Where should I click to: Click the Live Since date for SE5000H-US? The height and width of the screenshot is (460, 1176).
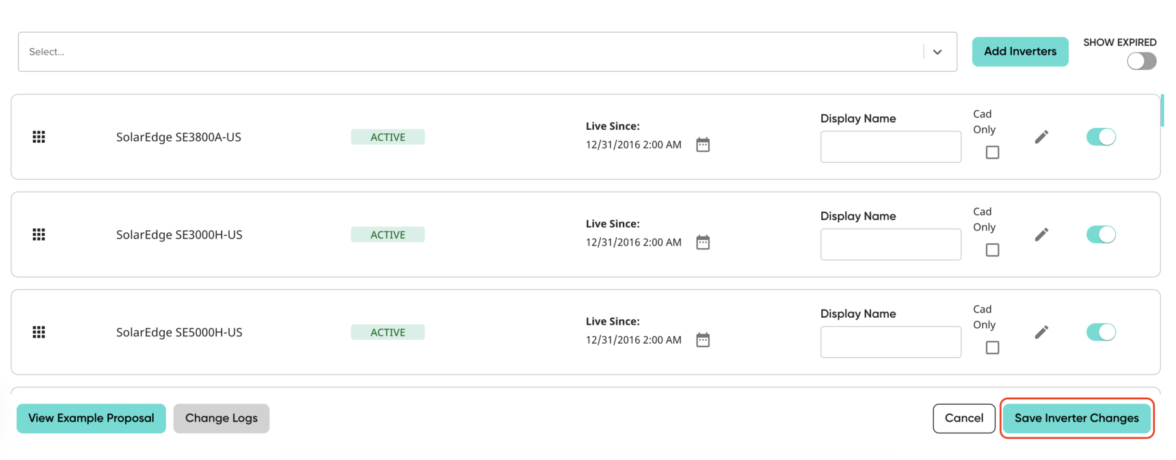point(634,340)
